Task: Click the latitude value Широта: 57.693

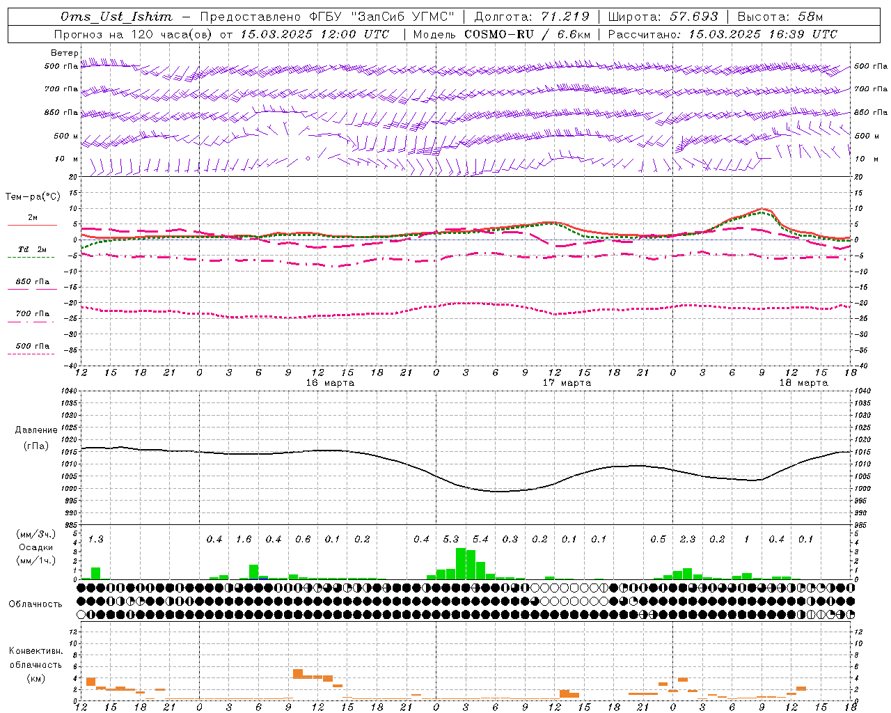Action: 663,17
